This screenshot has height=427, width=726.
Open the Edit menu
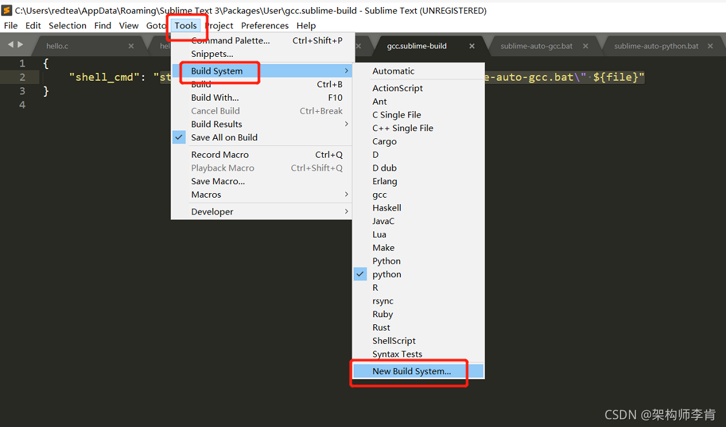33,25
